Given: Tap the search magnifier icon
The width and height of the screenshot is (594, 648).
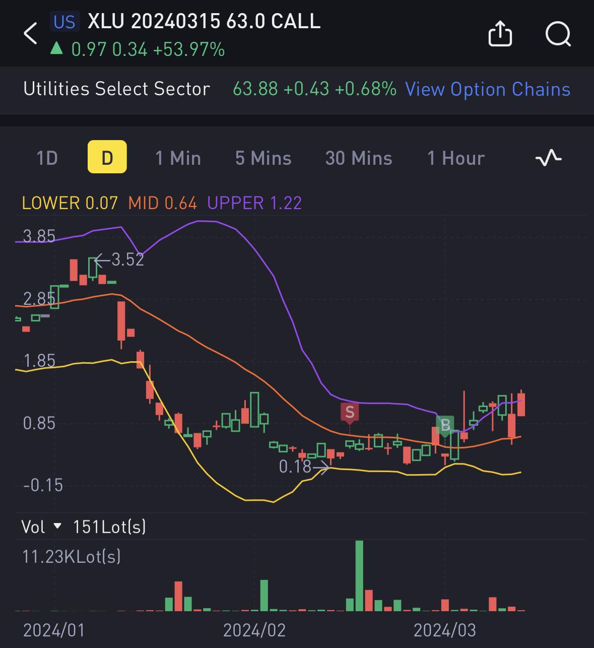Looking at the screenshot, I should (x=558, y=34).
